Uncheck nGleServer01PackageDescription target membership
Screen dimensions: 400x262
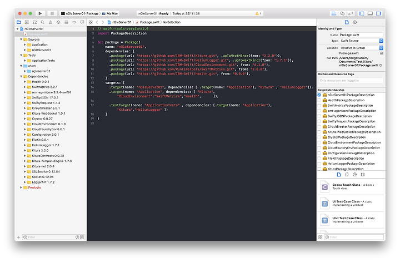click(319, 95)
